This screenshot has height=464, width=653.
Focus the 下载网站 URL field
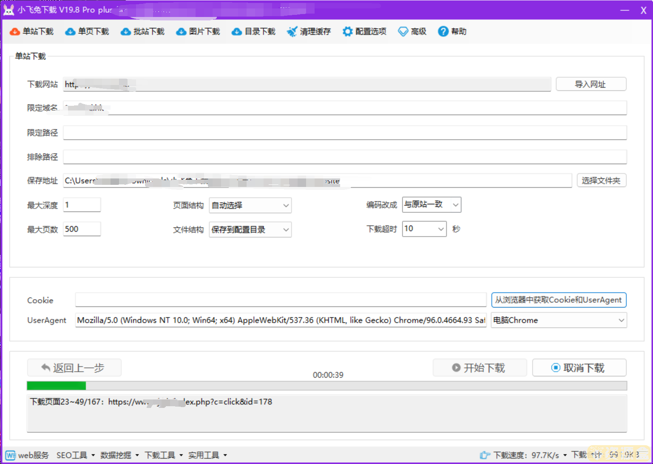tap(307, 84)
